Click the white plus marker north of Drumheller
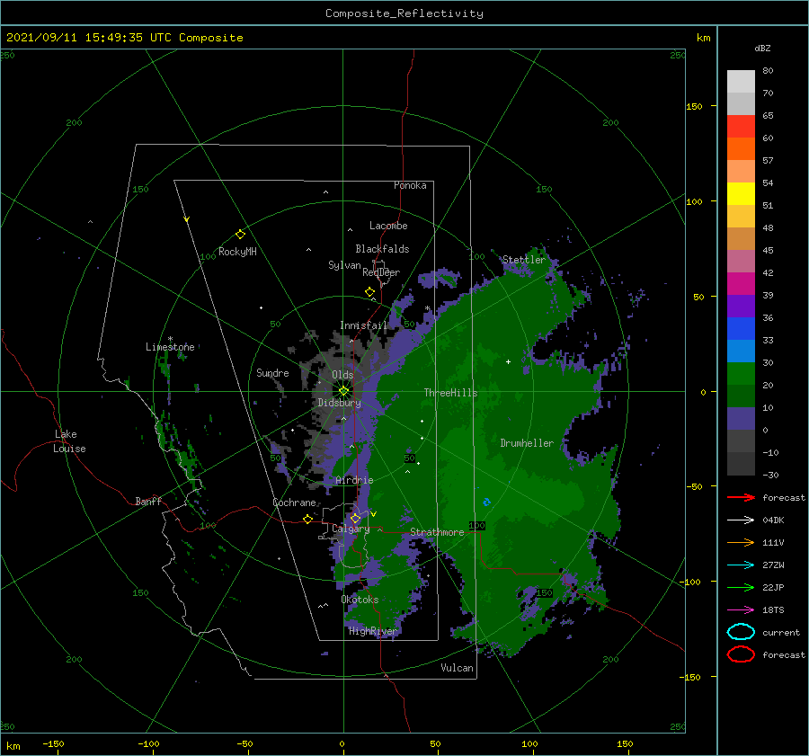 pyautogui.click(x=508, y=361)
